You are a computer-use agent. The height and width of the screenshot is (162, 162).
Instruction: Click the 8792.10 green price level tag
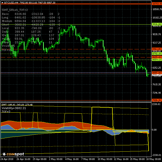[x=157, y=54]
